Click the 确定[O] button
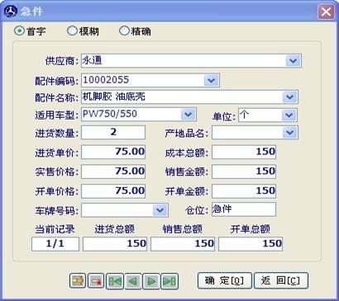The height and width of the screenshot is (301, 339). pos(224,280)
